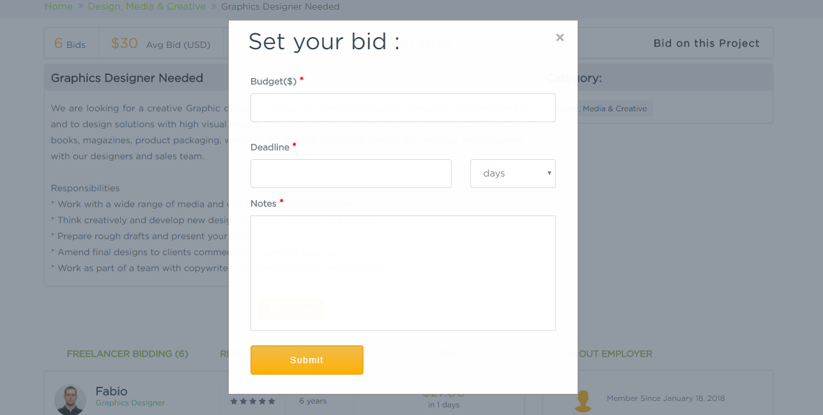Switch to Freelancer Bidding (6) tab
The image size is (823, 415).
[x=127, y=354]
